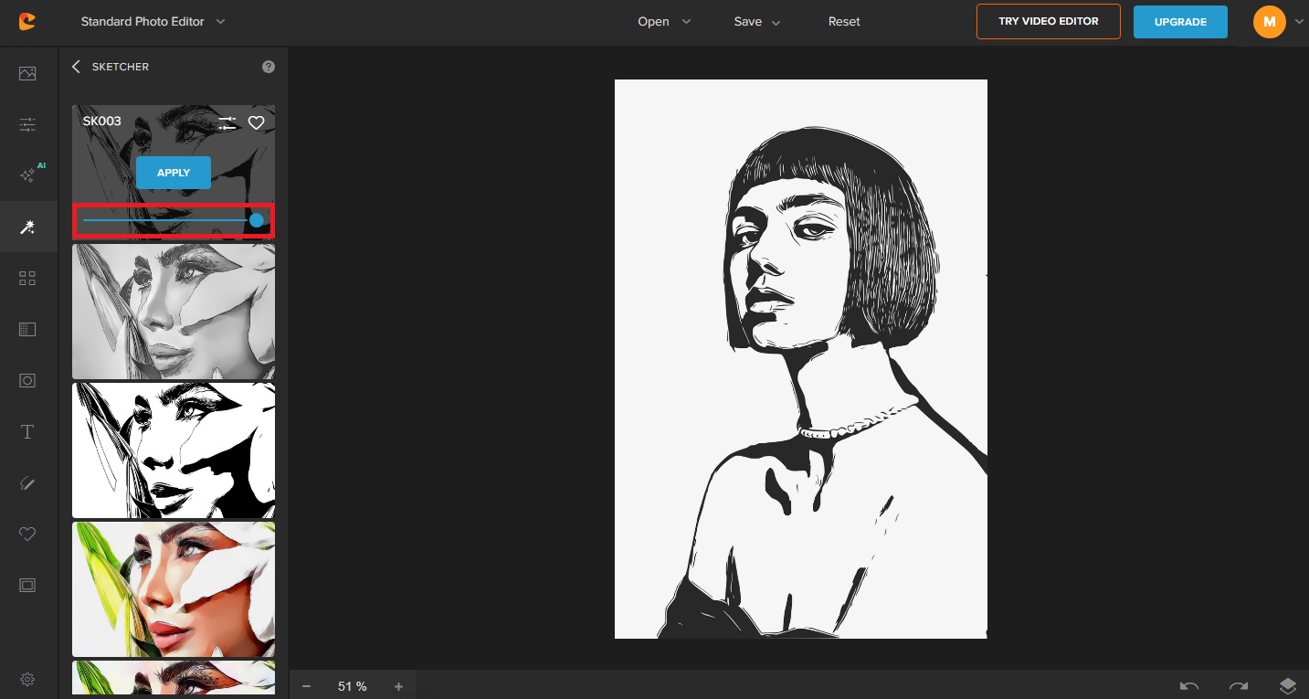Open the Settings gear

click(x=27, y=679)
